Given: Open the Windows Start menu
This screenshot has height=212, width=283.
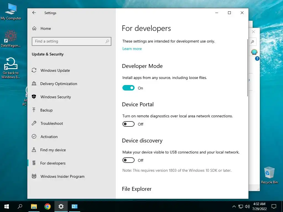Looking at the screenshot, I should coord(7,206).
